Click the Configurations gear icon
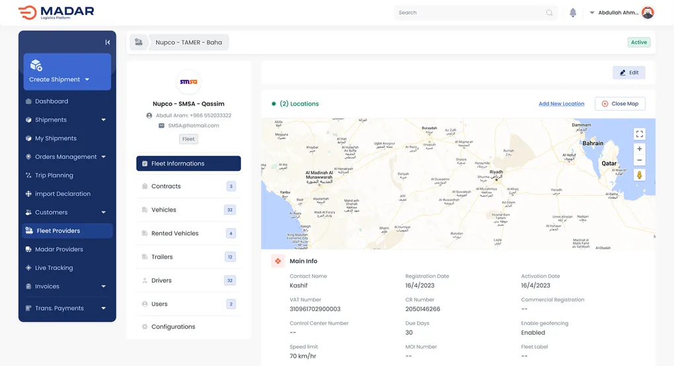This screenshot has height=366, width=674. coord(145,326)
